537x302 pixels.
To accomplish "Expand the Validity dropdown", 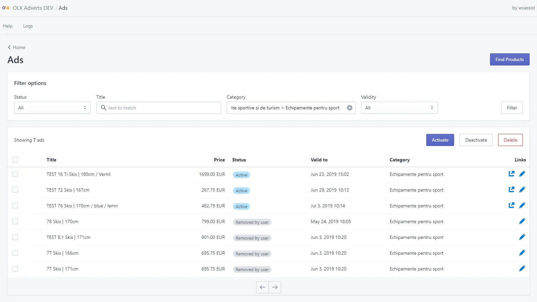I will coord(399,108).
